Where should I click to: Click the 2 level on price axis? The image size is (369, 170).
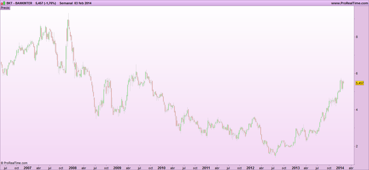coord(357,146)
